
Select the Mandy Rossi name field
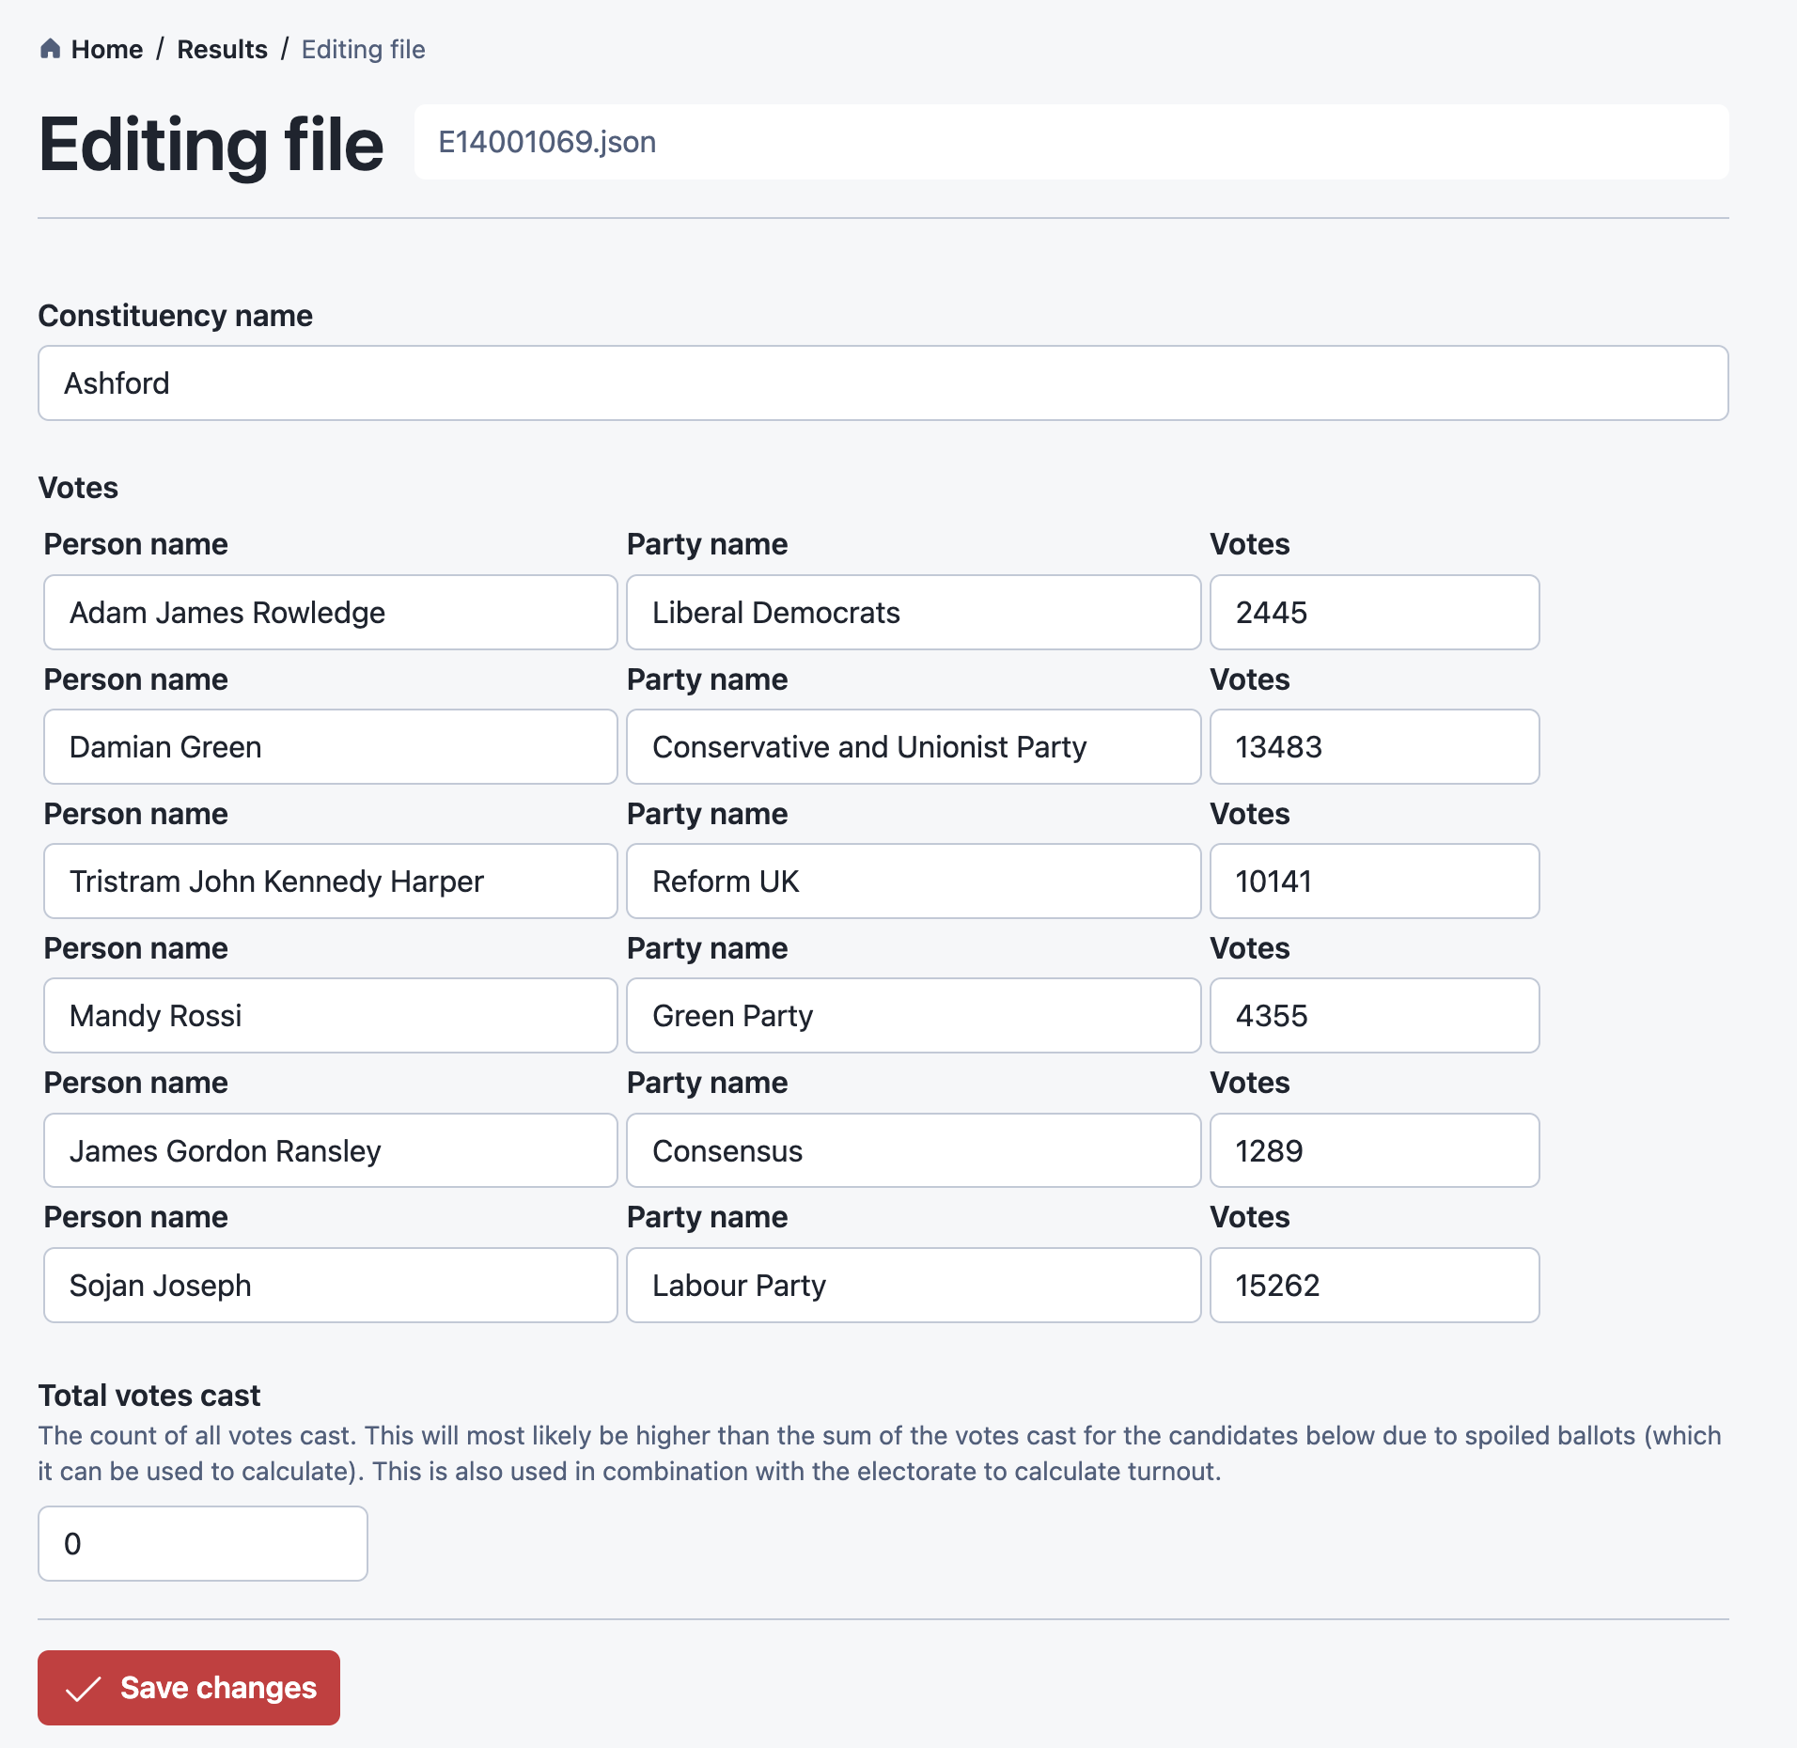[x=331, y=1016]
